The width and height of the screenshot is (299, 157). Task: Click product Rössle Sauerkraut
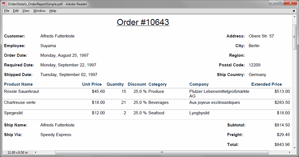coord(21,91)
